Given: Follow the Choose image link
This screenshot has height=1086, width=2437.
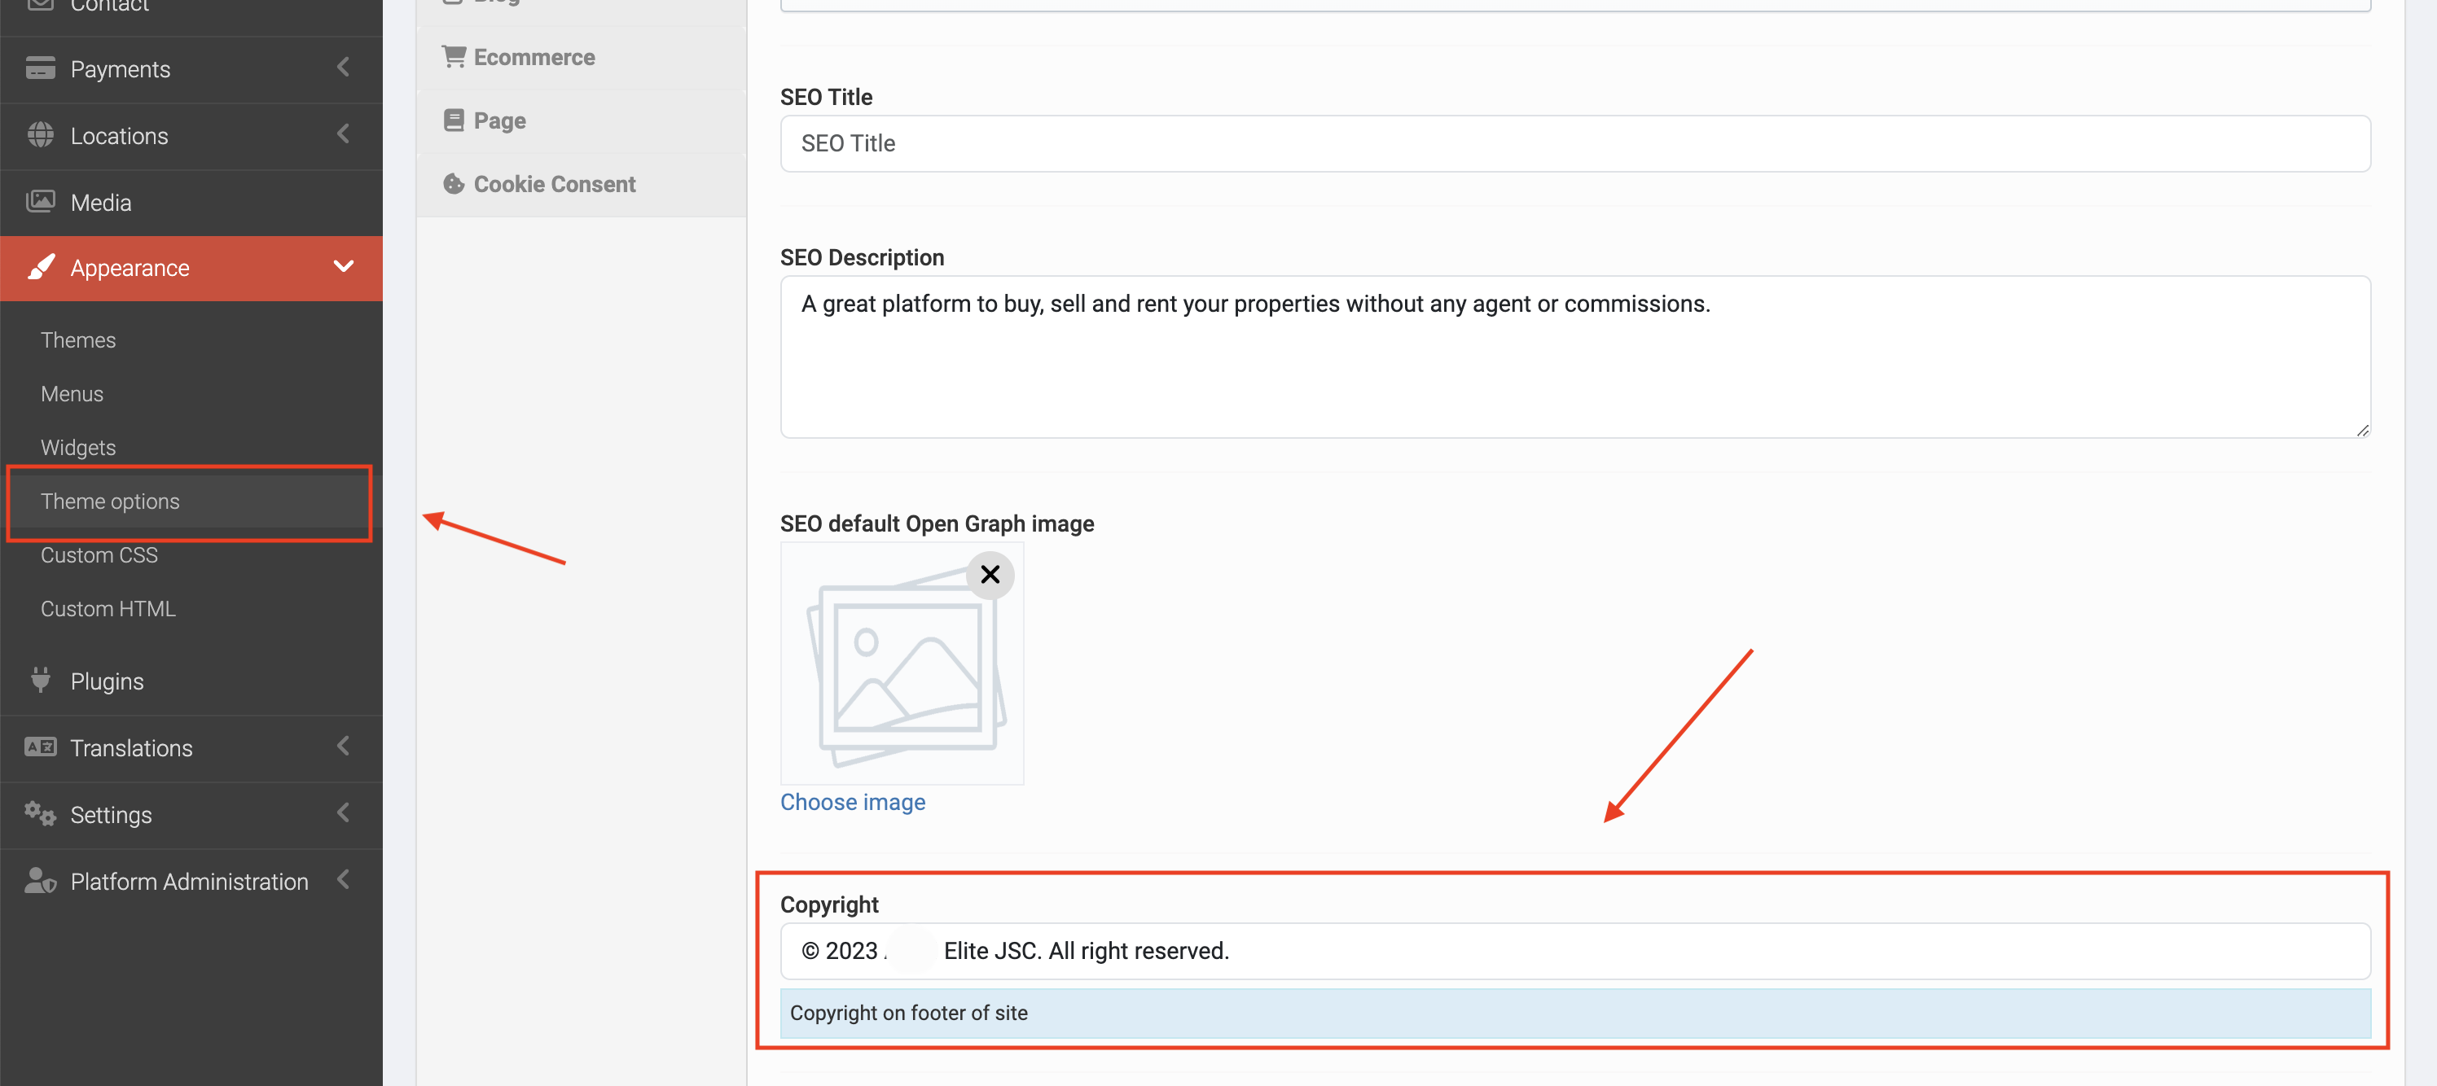Looking at the screenshot, I should 853,802.
